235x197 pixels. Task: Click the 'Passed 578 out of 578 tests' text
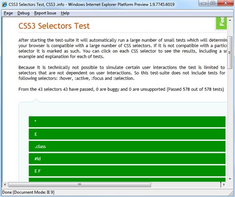195,89
